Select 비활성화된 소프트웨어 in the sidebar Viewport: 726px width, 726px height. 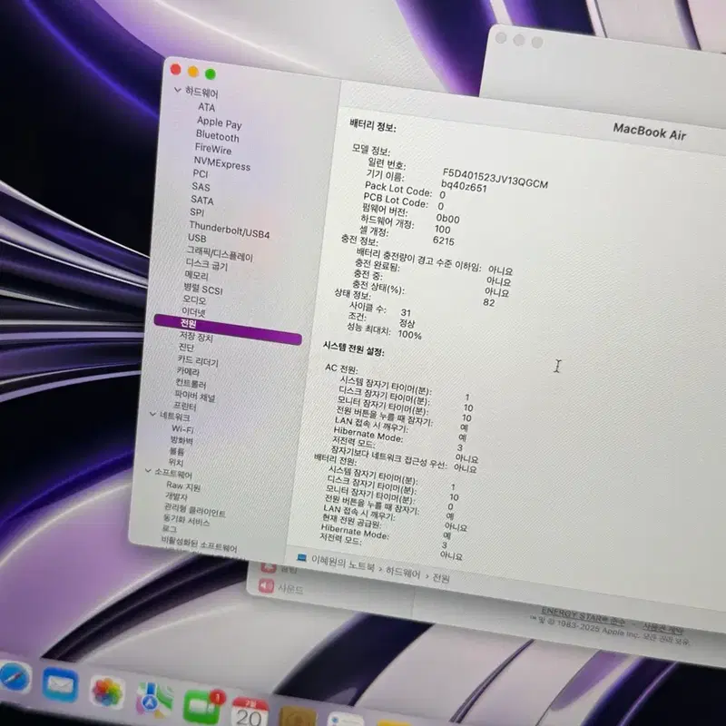click(199, 544)
